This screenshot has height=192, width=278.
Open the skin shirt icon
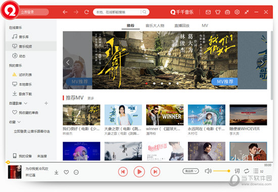218,12
